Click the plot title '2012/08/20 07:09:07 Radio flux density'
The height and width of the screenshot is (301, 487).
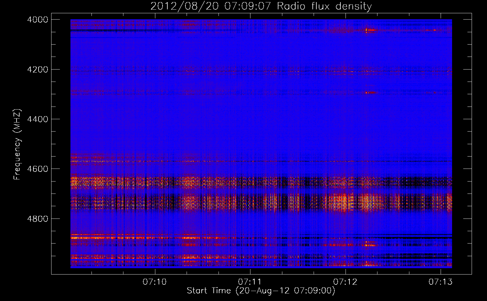261,6
